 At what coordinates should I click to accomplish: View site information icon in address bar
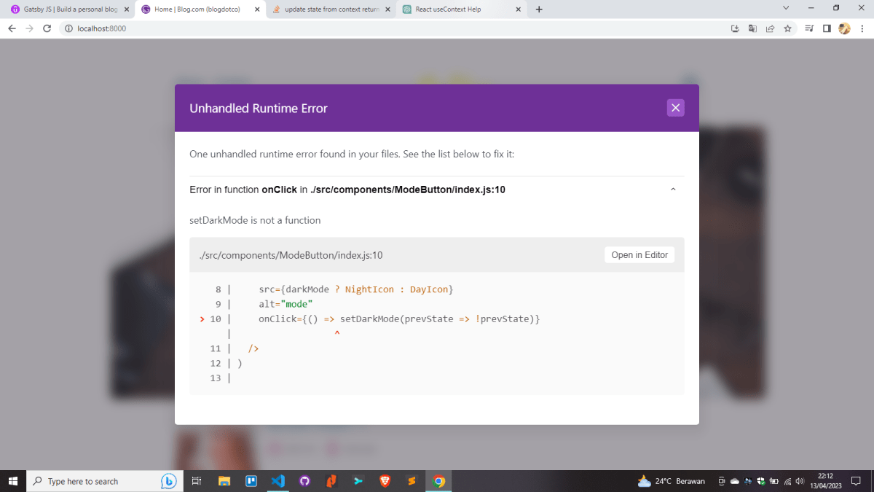pyautogui.click(x=68, y=28)
